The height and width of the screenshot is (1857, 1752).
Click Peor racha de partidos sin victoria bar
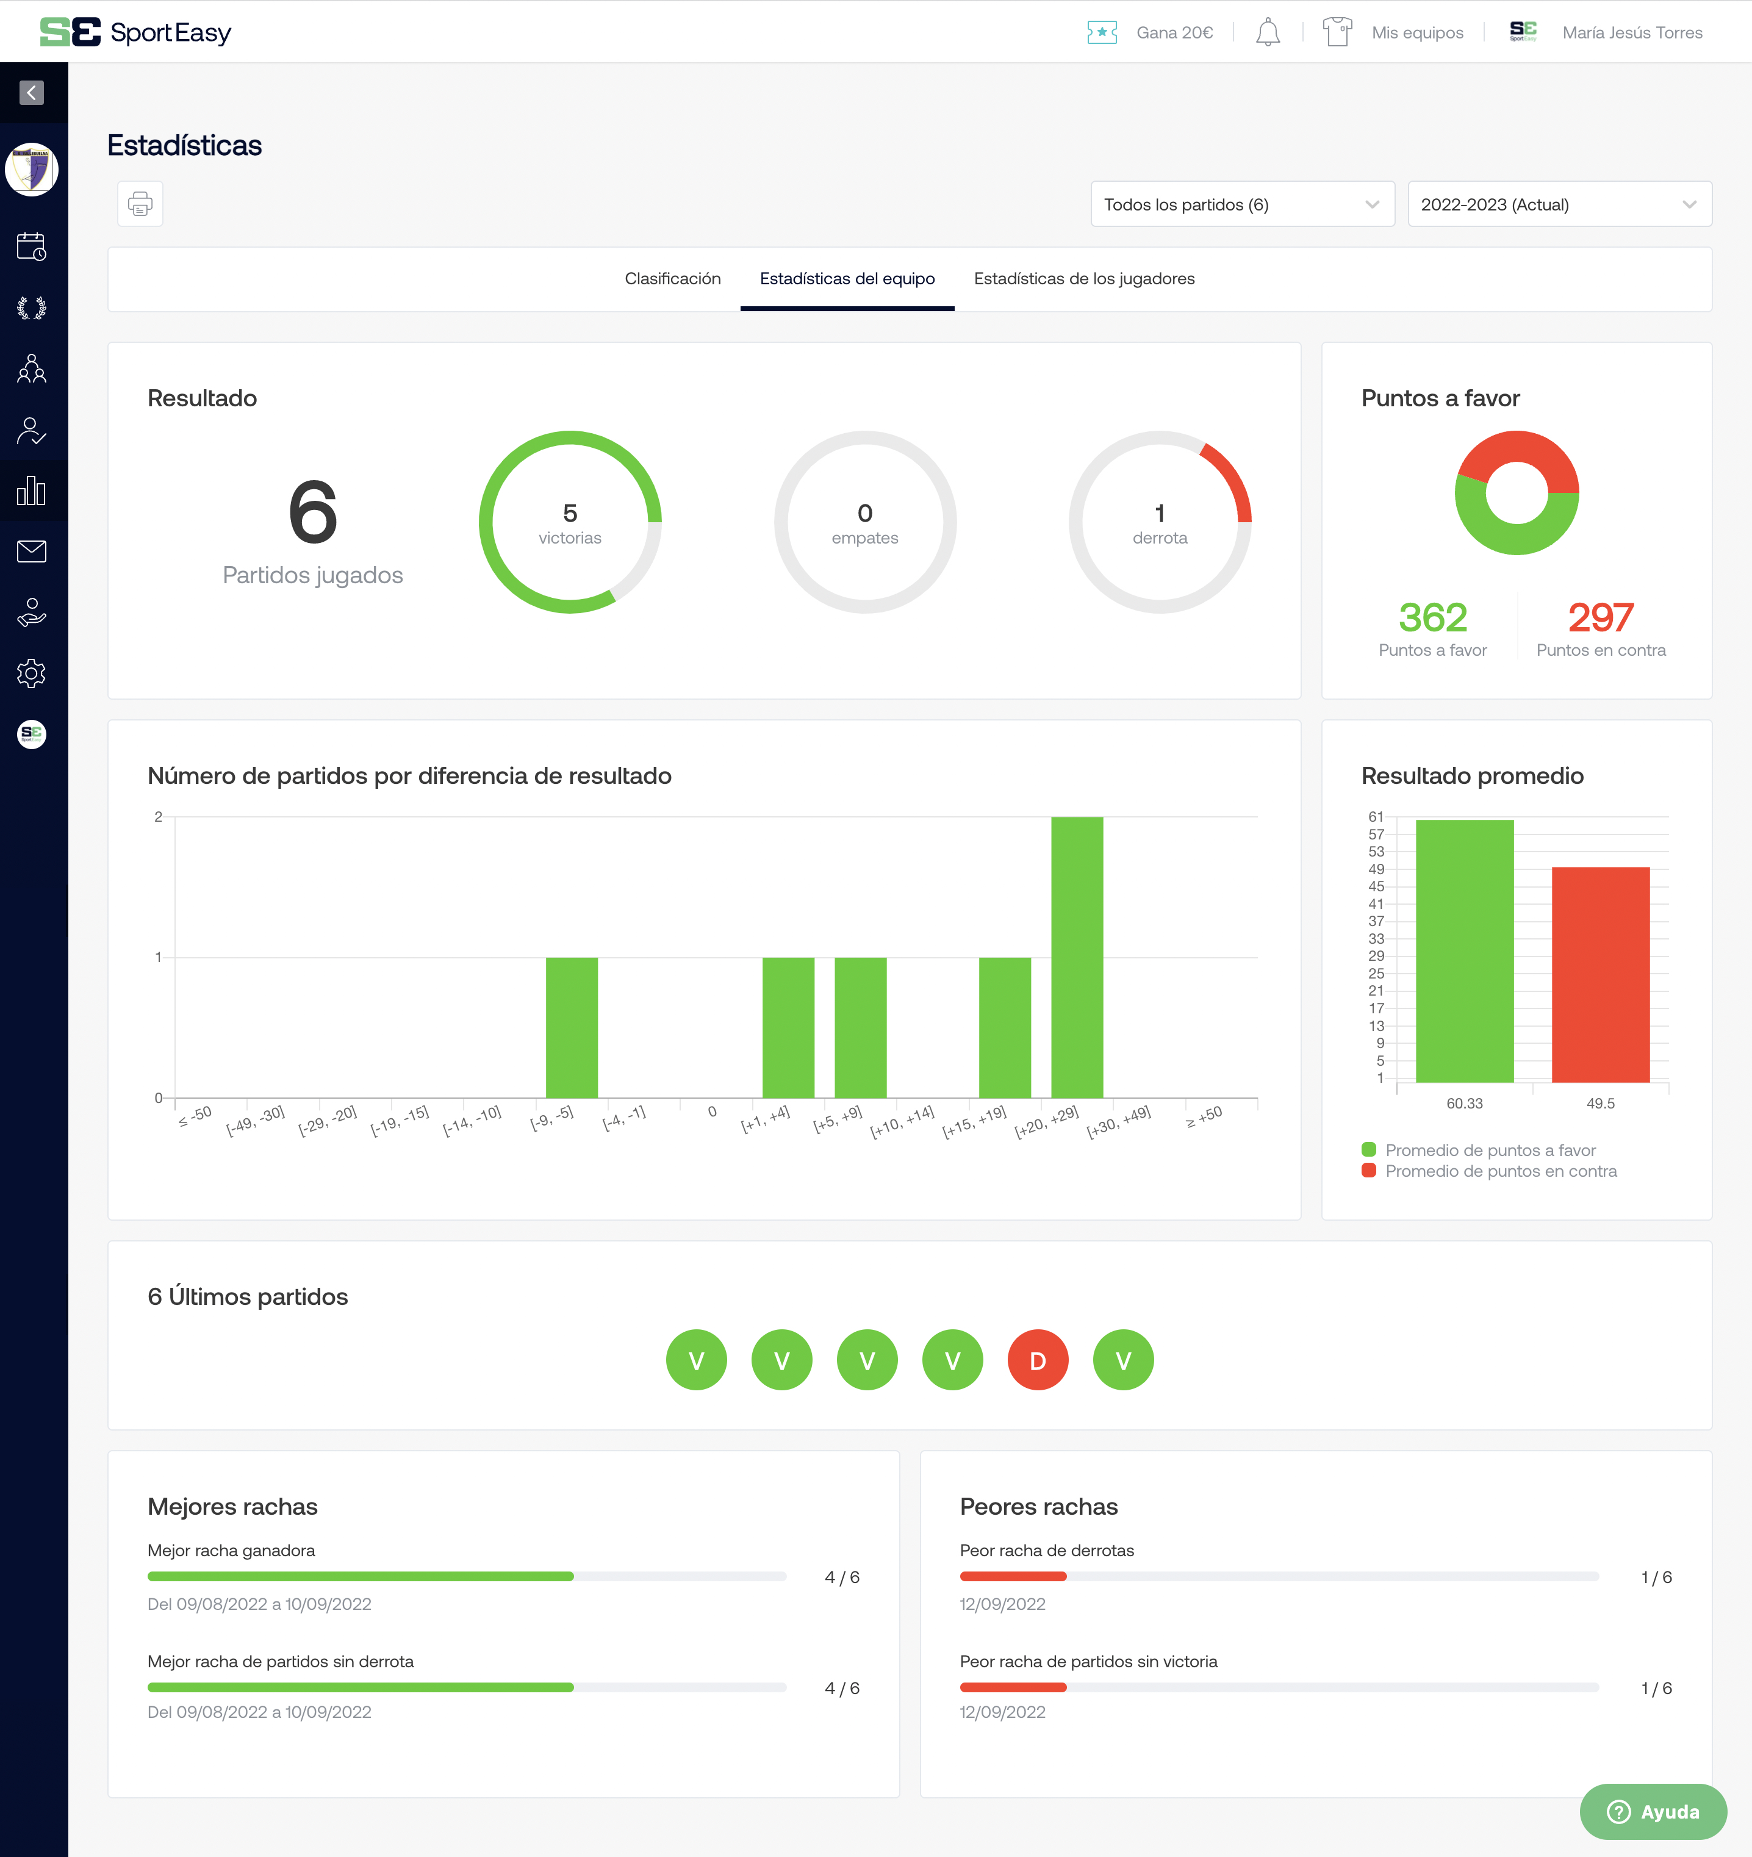pyautogui.click(x=1279, y=1688)
